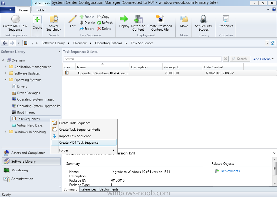This screenshot has height=197, width=277.
Task: Clear the search with the X button
Action: pos(225,59)
